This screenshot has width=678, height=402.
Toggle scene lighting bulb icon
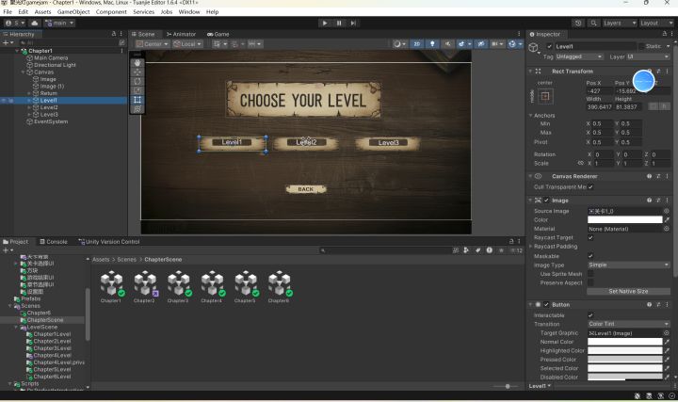[x=432, y=44]
